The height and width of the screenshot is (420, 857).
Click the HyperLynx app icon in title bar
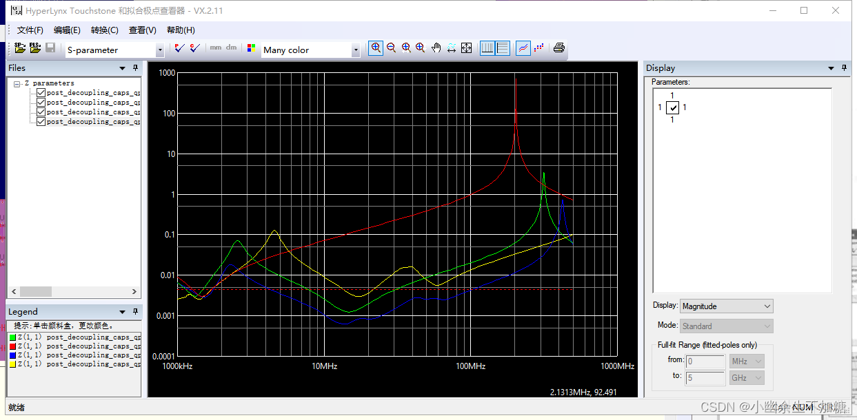tap(17, 10)
